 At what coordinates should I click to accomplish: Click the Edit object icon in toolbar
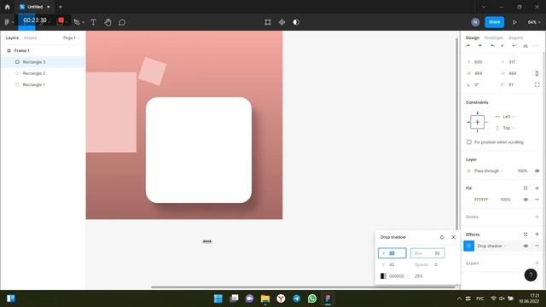tap(268, 22)
